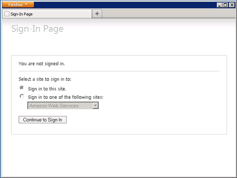Minimize the Firefox window
The height and width of the screenshot is (178, 237).
219,5
